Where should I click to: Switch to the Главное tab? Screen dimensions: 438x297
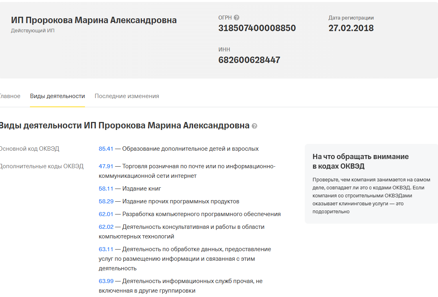point(10,96)
